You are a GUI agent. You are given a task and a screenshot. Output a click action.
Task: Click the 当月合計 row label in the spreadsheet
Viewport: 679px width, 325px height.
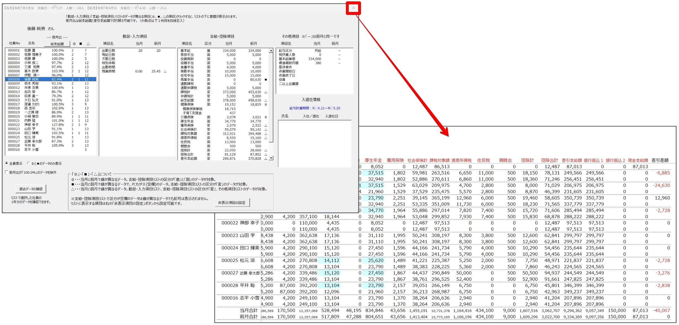pos(249,311)
